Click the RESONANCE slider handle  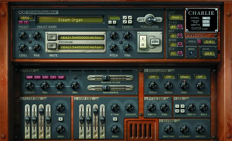click(106, 88)
